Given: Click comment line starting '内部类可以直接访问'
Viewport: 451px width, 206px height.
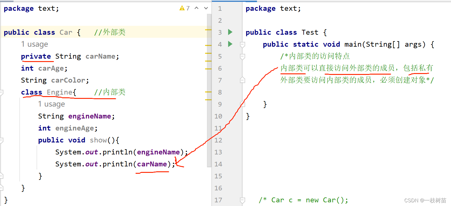Looking at the screenshot, I should click(356, 68).
